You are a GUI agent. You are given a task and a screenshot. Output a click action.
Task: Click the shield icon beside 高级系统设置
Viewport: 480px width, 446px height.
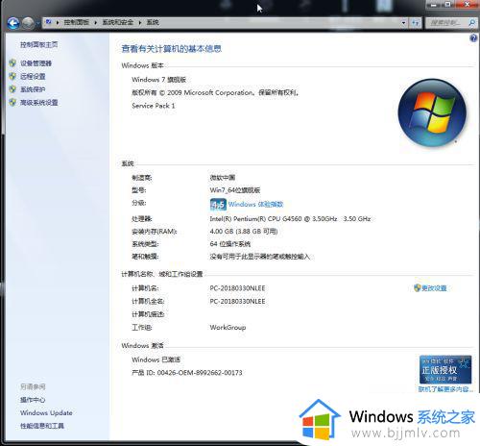coord(12,102)
